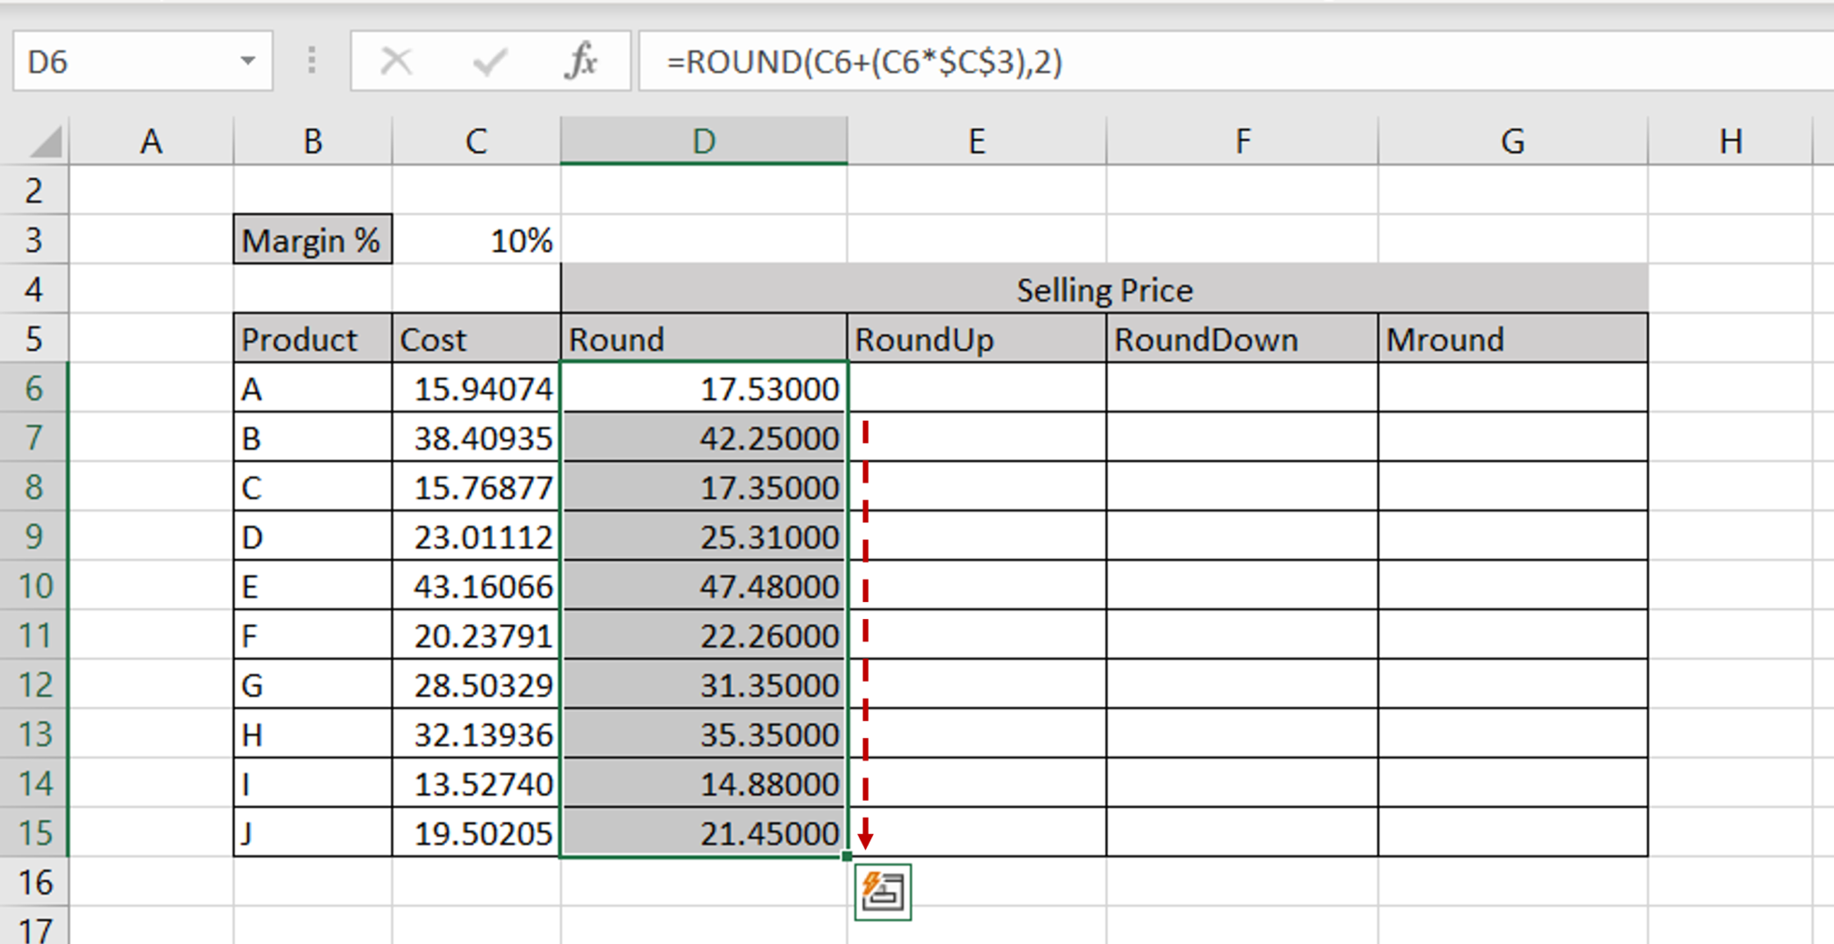Click the Cancel X icon in formula bar
1834x944 pixels.
[396, 61]
